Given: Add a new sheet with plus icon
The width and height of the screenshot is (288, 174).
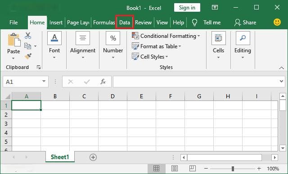Looking at the screenshot, I should click(x=93, y=157).
